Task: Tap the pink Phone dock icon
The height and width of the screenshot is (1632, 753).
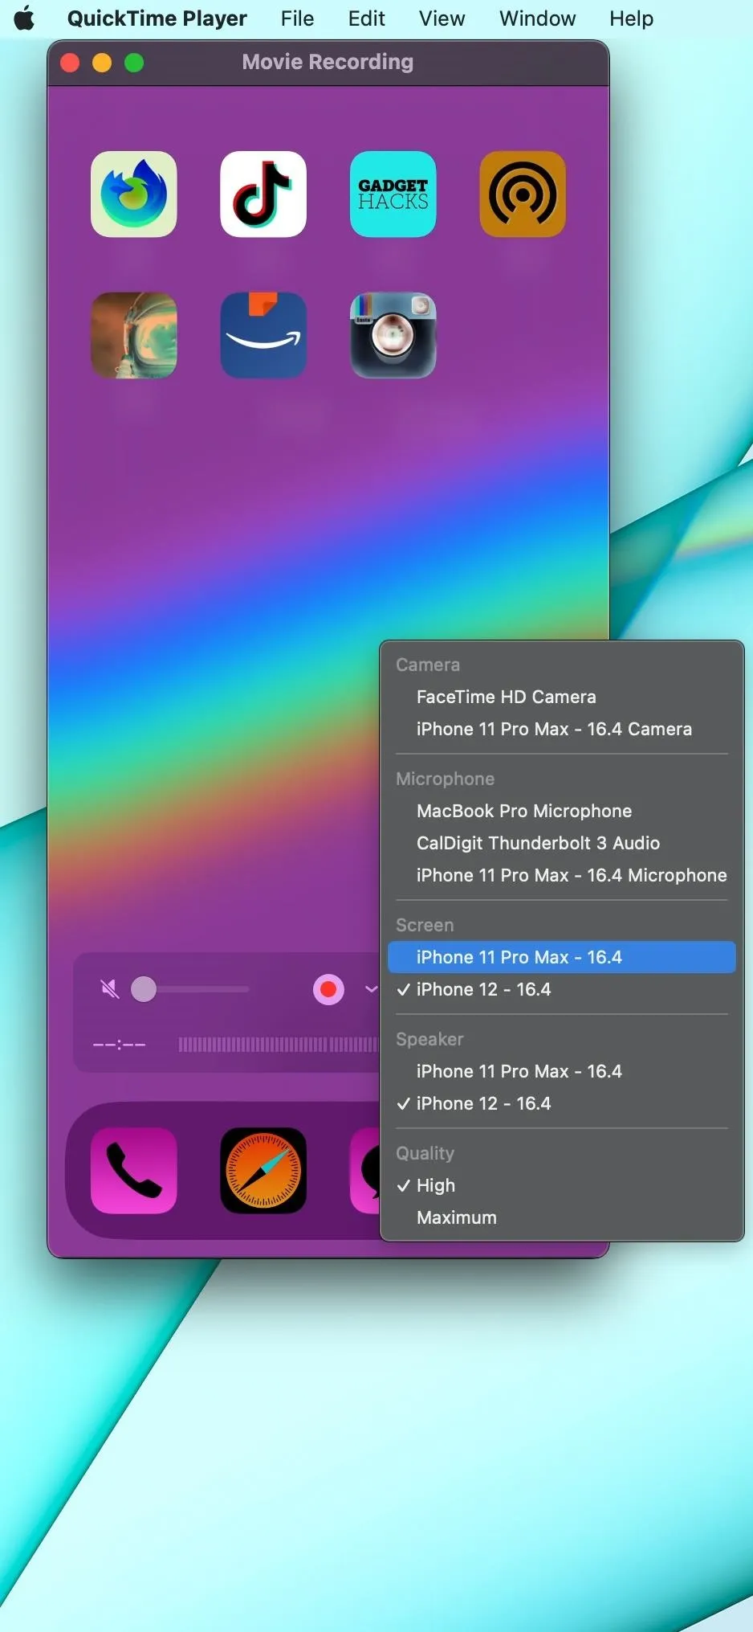Action: (134, 1171)
